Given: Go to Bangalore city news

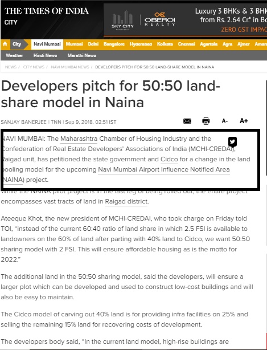Looking at the screenshot, I should pyautogui.click(x=114, y=44).
